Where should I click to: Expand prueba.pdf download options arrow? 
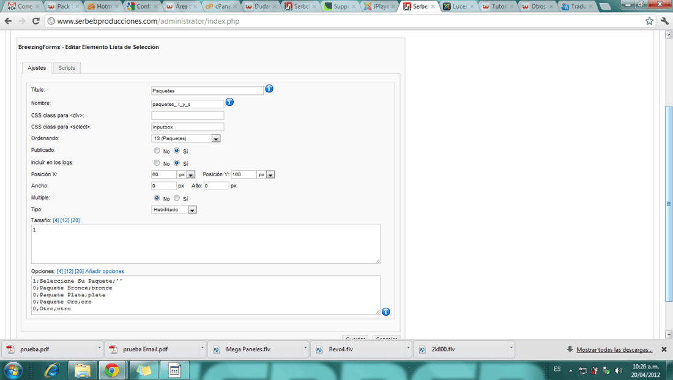[x=99, y=348]
